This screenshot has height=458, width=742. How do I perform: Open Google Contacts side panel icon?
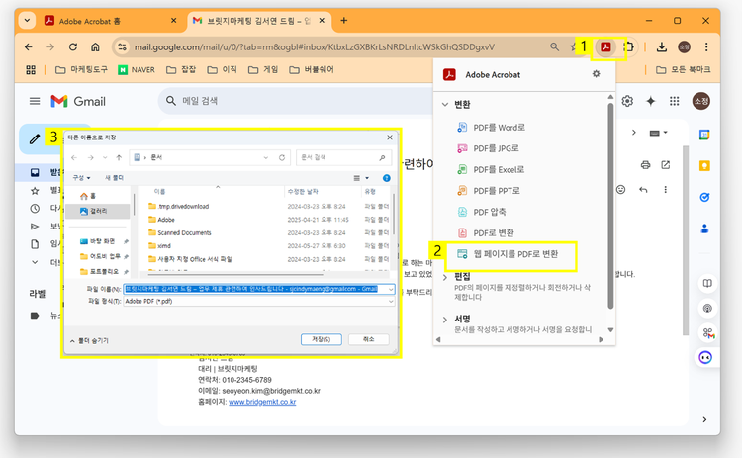click(704, 229)
